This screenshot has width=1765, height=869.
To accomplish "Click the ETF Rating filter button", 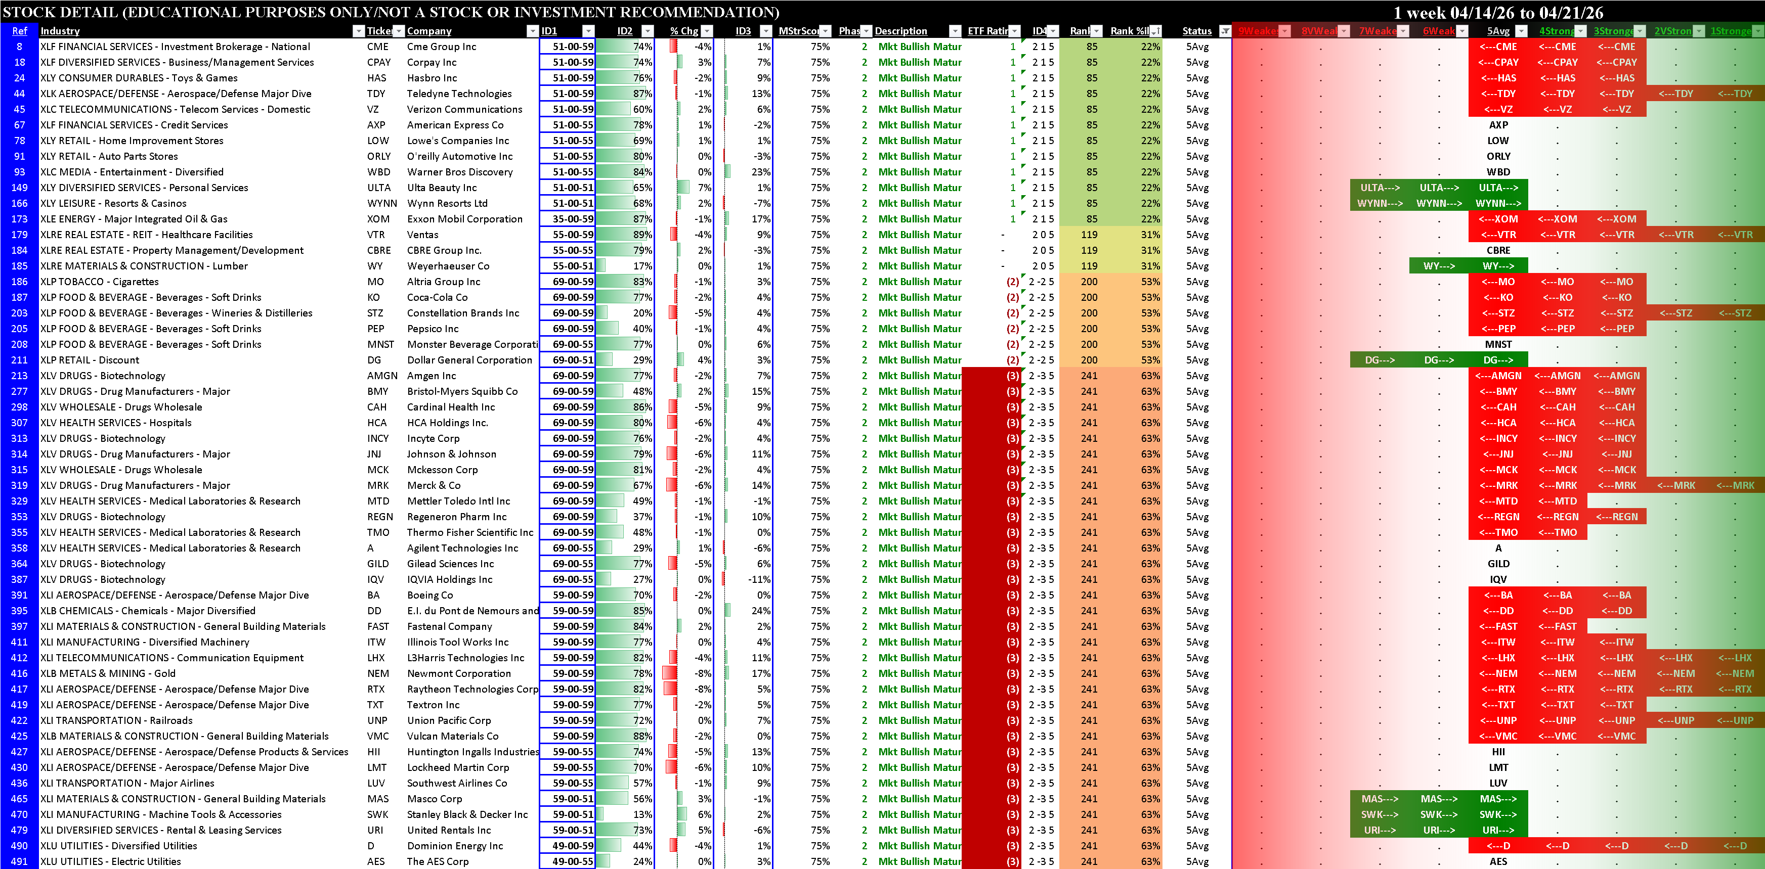I will click(x=1015, y=31).
